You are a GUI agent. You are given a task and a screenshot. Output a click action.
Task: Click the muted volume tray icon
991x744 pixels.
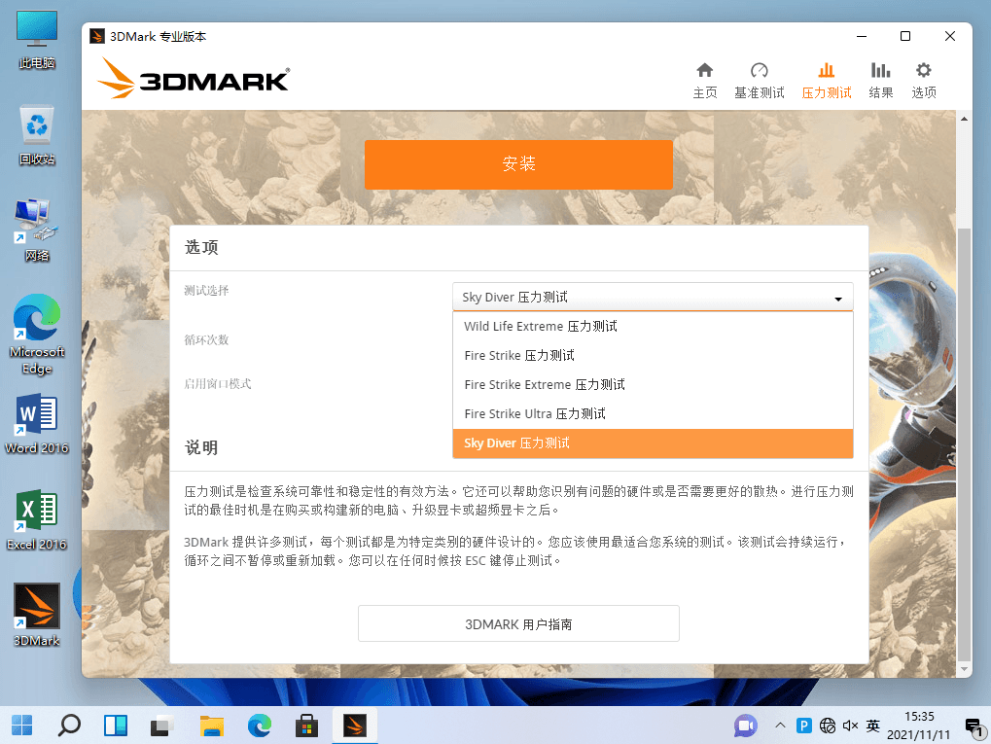click(850, 726)
